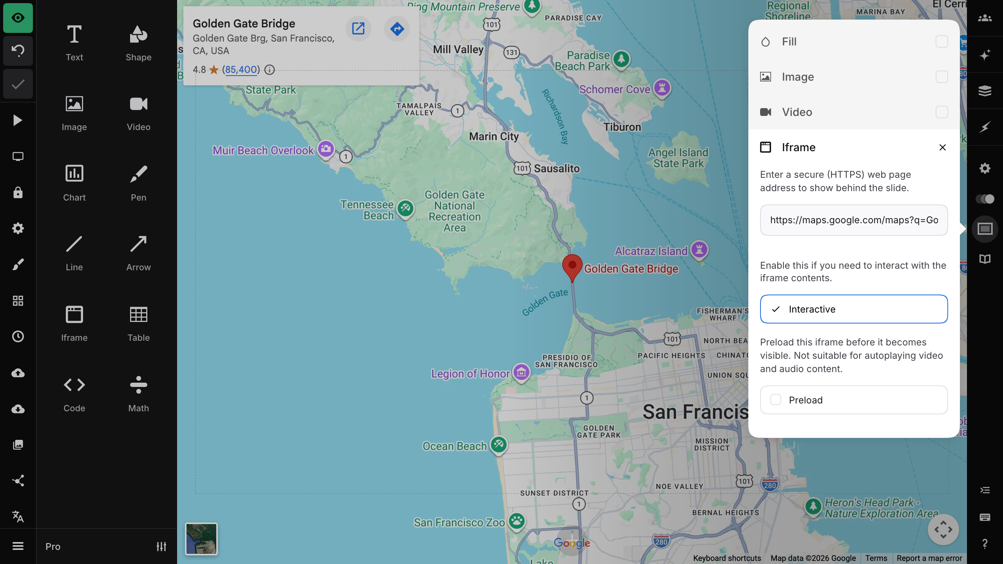Insert a Shape element
Screen dimensions: 1003x564
pyautogui.click(x=139, y=43)
